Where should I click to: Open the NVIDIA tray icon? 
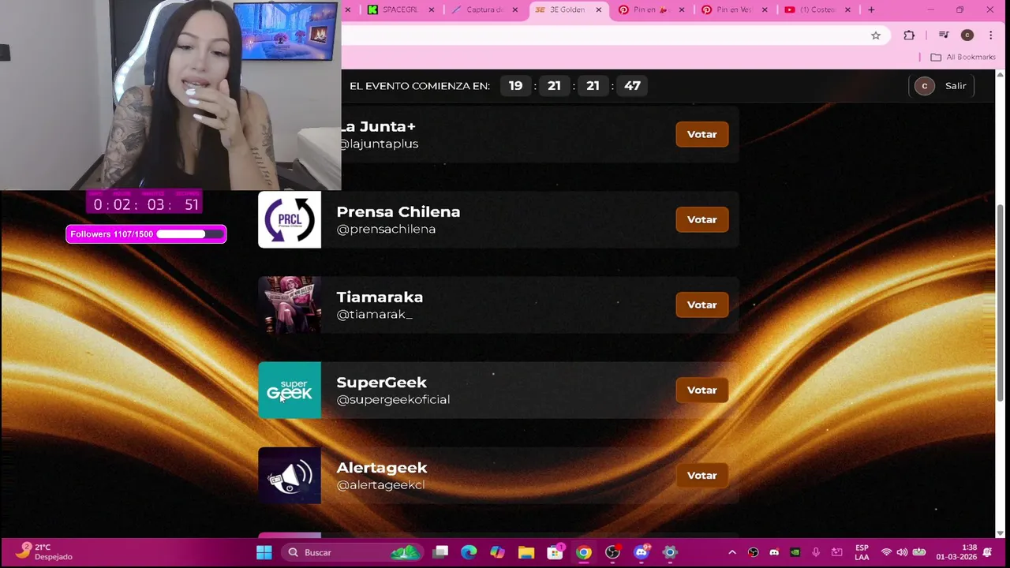pyautogui.click(x=795, y=552)
